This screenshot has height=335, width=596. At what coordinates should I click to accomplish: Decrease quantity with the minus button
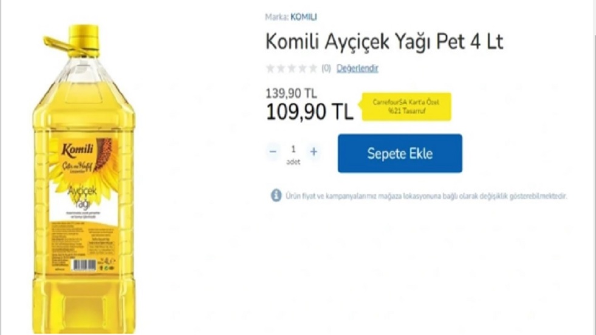[273, 152]
